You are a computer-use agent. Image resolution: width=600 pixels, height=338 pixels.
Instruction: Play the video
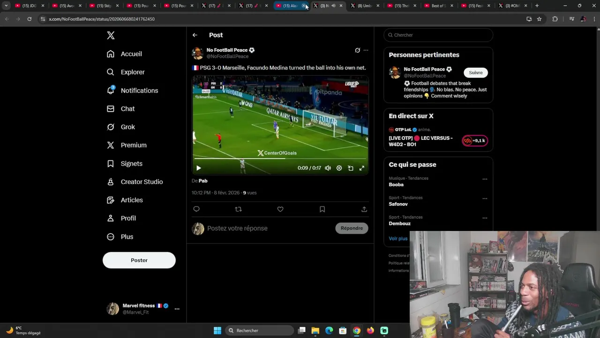click(198, 168)
